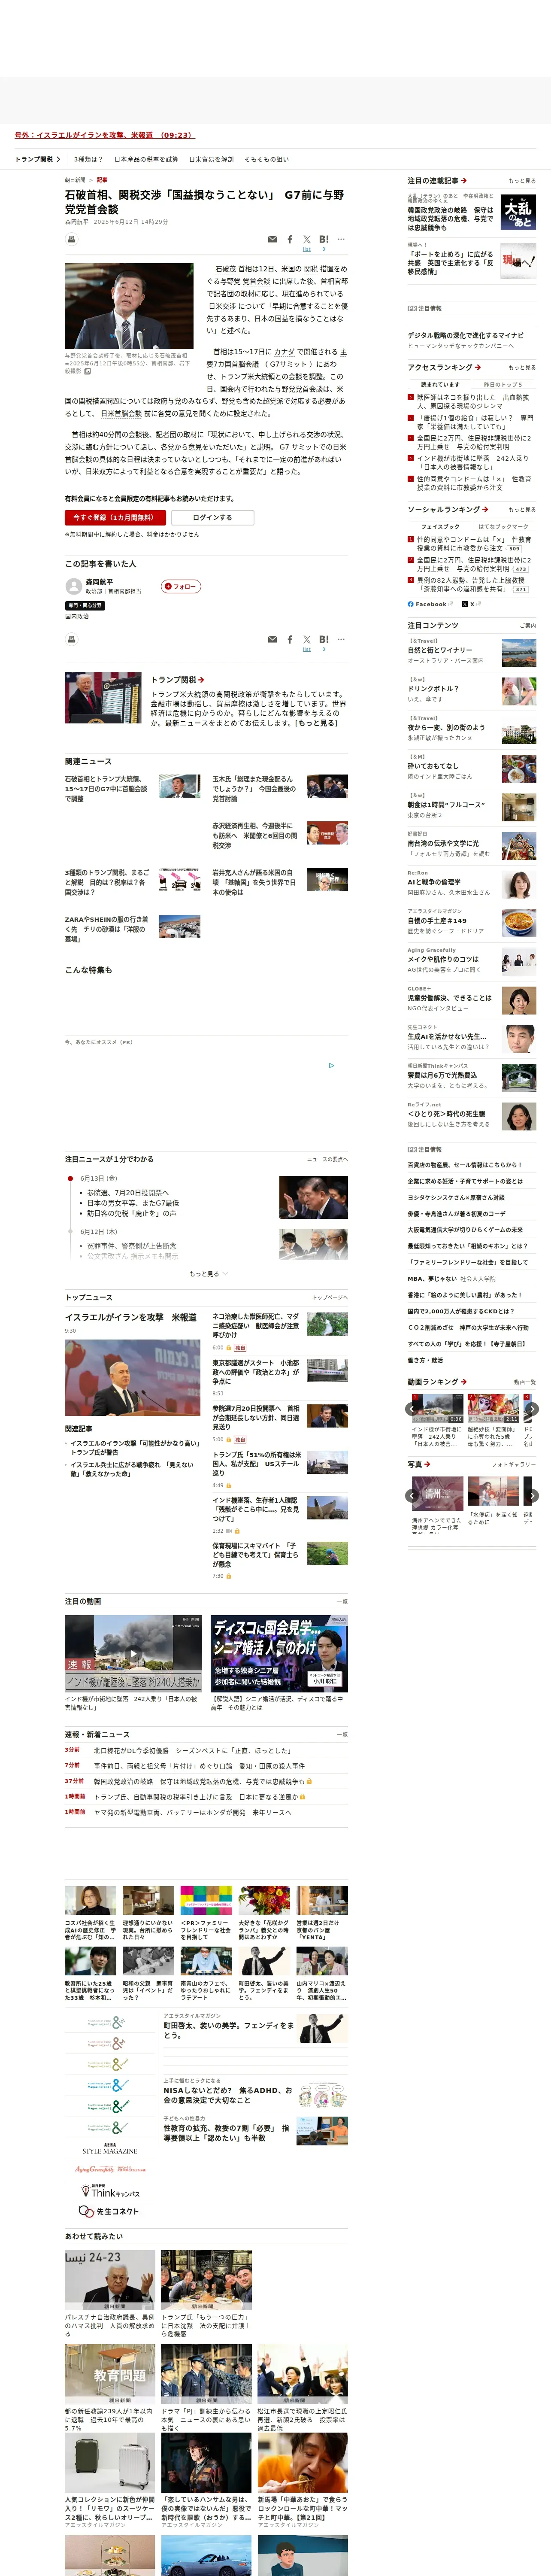
Task: Open more options in share row under author
Action: [341, 639]
